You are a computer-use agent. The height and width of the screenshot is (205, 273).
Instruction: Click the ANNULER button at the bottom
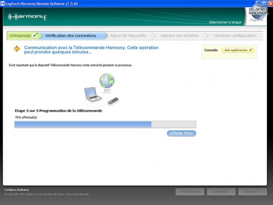[221, 192]
